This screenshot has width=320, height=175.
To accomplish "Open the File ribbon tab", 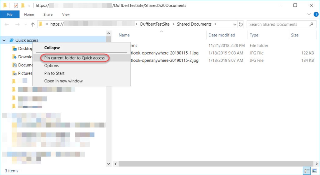I will (10, 14).
